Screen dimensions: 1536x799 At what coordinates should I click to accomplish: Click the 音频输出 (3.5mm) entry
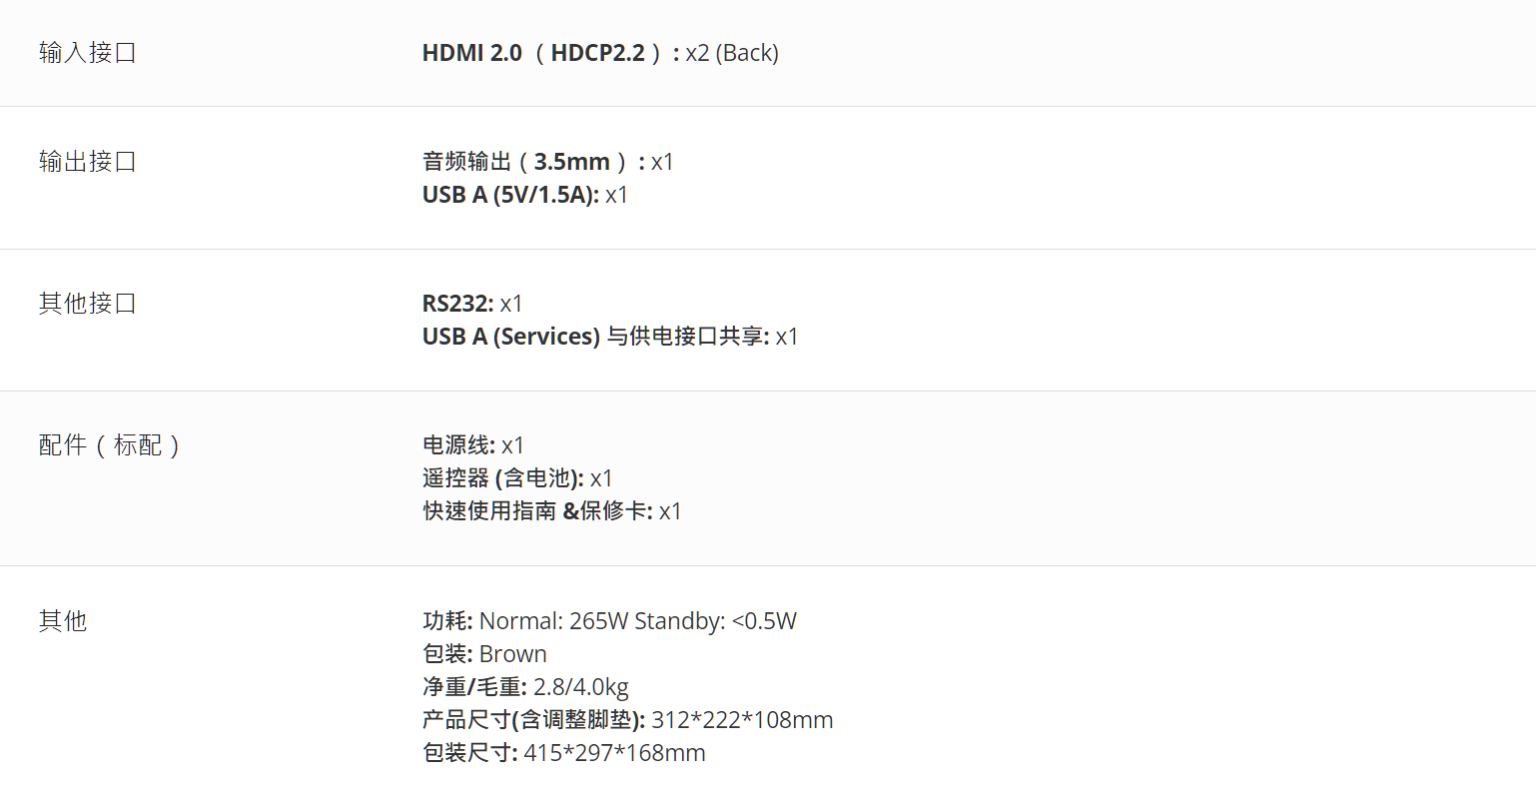coord(548,162)
